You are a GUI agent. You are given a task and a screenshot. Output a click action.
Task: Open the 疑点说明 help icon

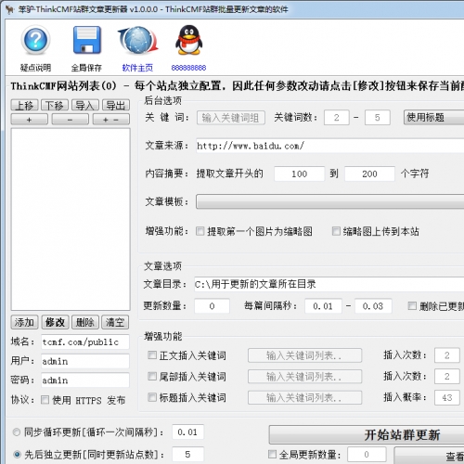click(35, 40)
